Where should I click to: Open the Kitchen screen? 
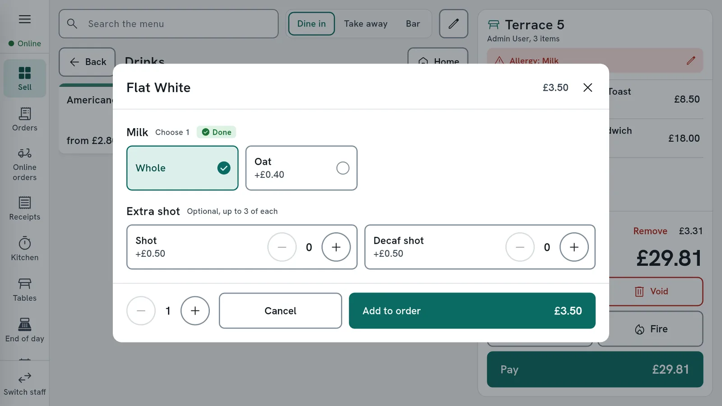coord(25,249)
